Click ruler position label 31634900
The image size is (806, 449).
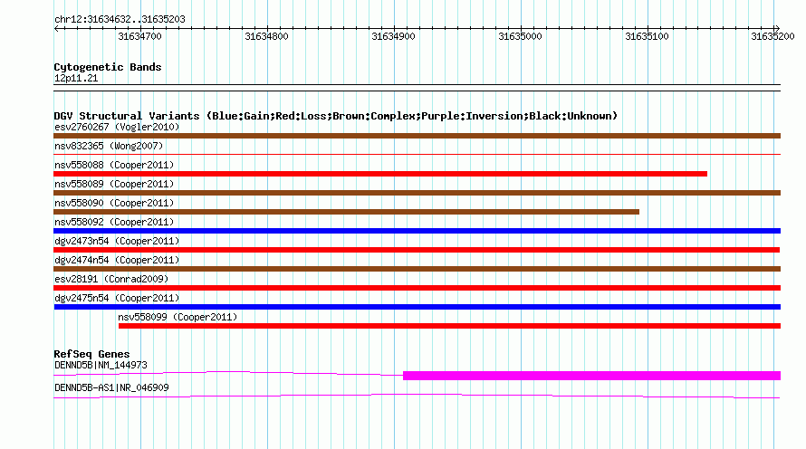pyautogui.click(x=393, y=36)
